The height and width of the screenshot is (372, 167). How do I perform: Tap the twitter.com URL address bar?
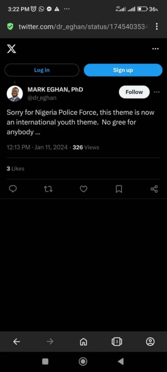81,26
